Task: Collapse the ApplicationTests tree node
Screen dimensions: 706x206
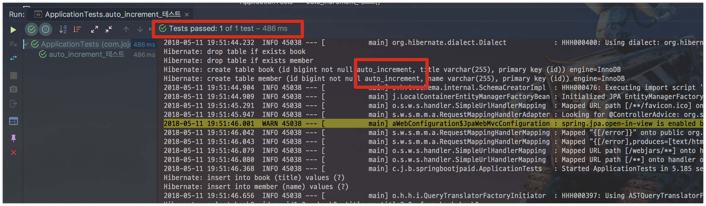Action: [26, 44]
